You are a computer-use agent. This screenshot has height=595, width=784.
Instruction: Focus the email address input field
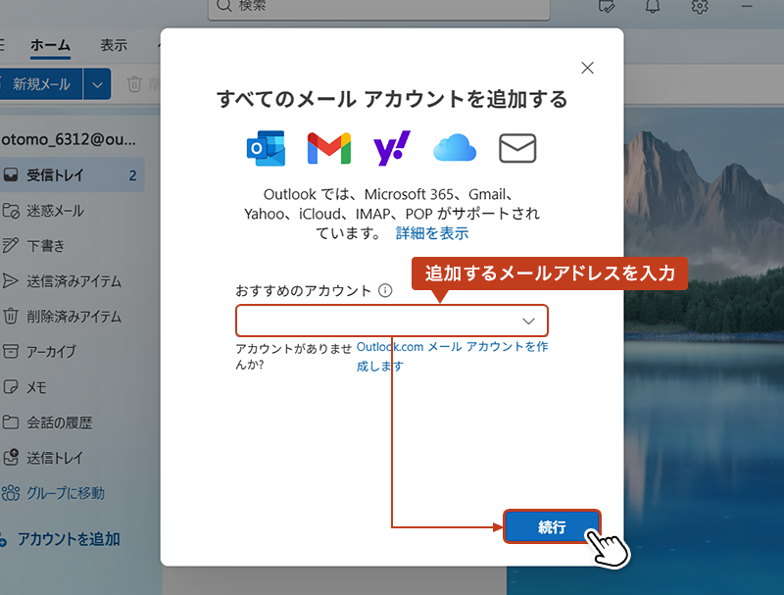click(392, 321)
